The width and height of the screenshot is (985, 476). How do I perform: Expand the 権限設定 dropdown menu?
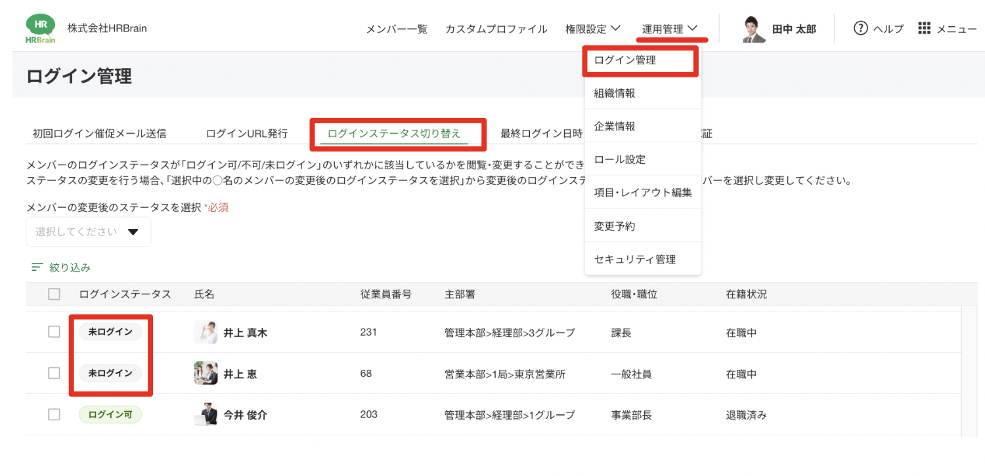pos(593,29)
